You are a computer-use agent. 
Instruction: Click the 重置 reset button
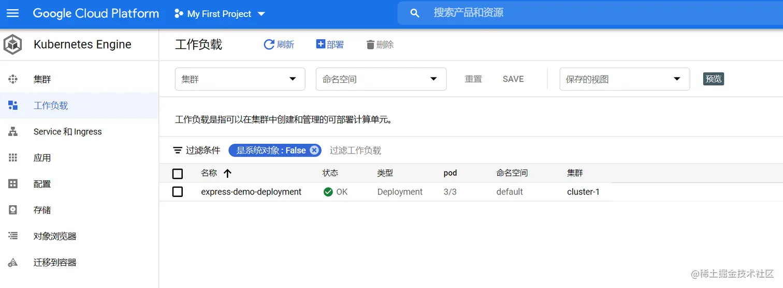tap(473, 79)
